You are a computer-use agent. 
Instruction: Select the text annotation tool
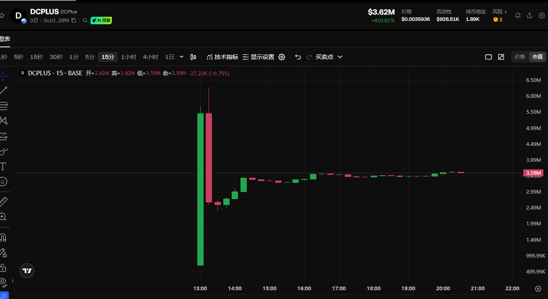(x=3, y=166)
